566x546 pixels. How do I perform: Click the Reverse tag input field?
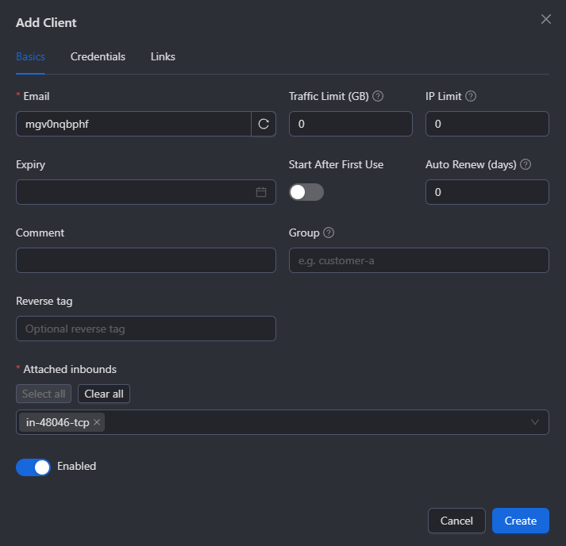[x=146, y=329]
